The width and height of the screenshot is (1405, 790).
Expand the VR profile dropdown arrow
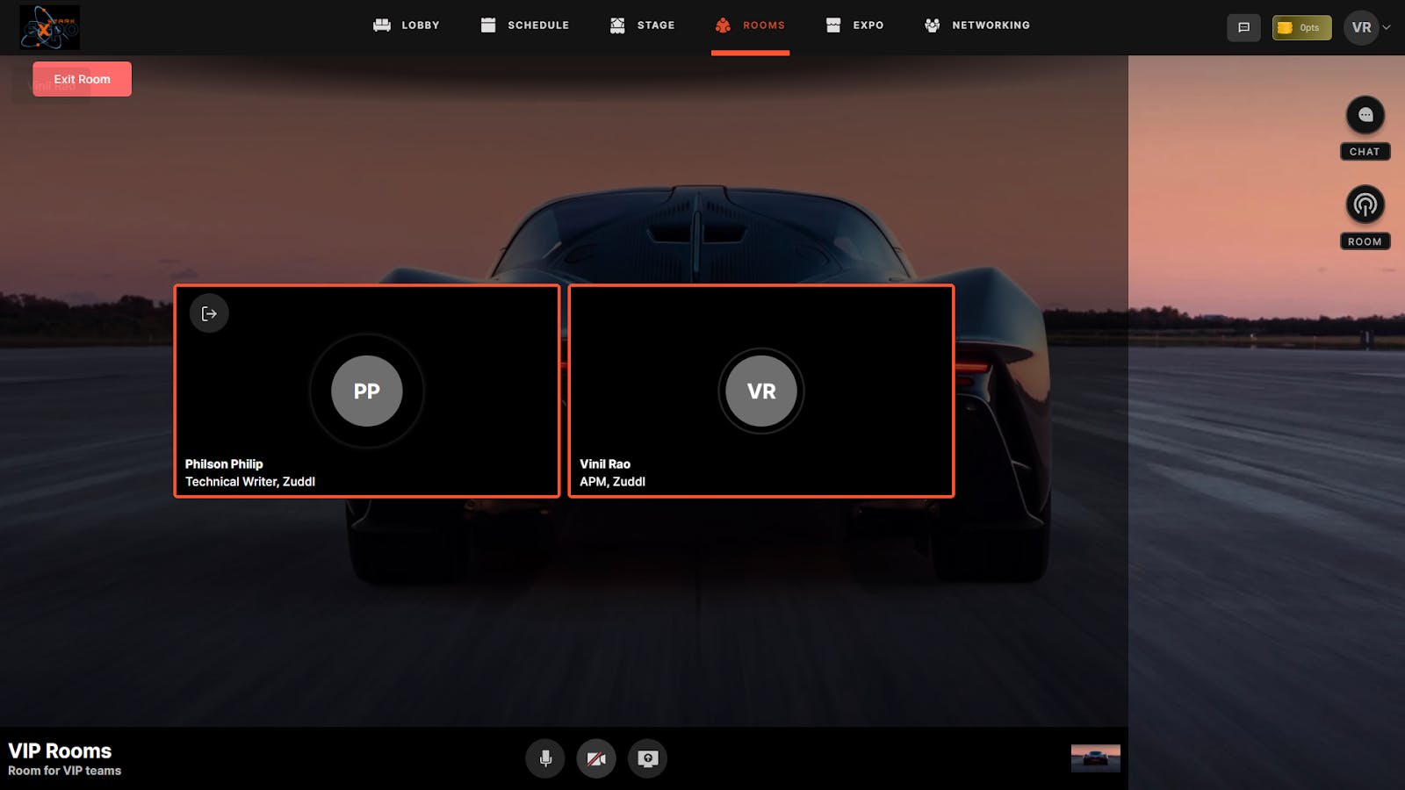[x=1387, y=27]
